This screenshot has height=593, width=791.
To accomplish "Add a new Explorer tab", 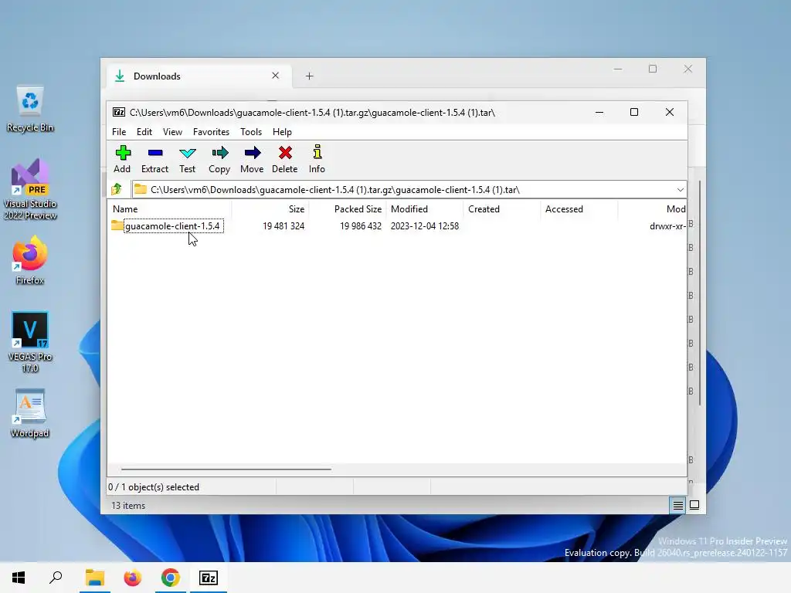I will [x=309, y=76].
